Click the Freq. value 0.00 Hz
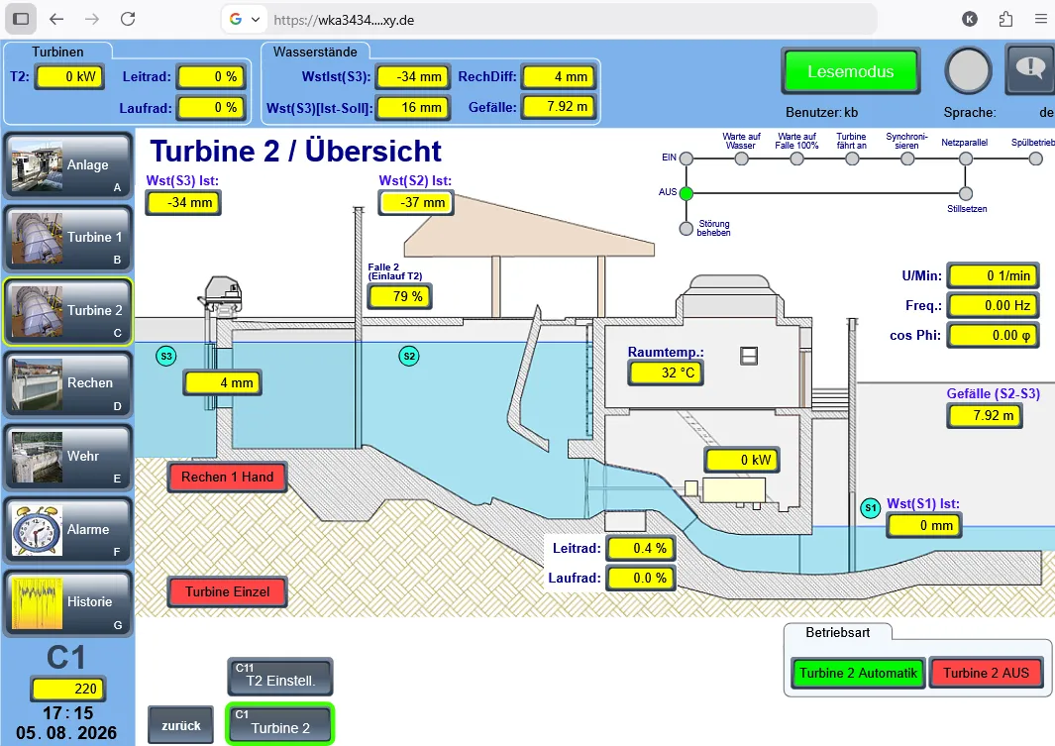This screenshot has height=746, width=1055. 994,305
